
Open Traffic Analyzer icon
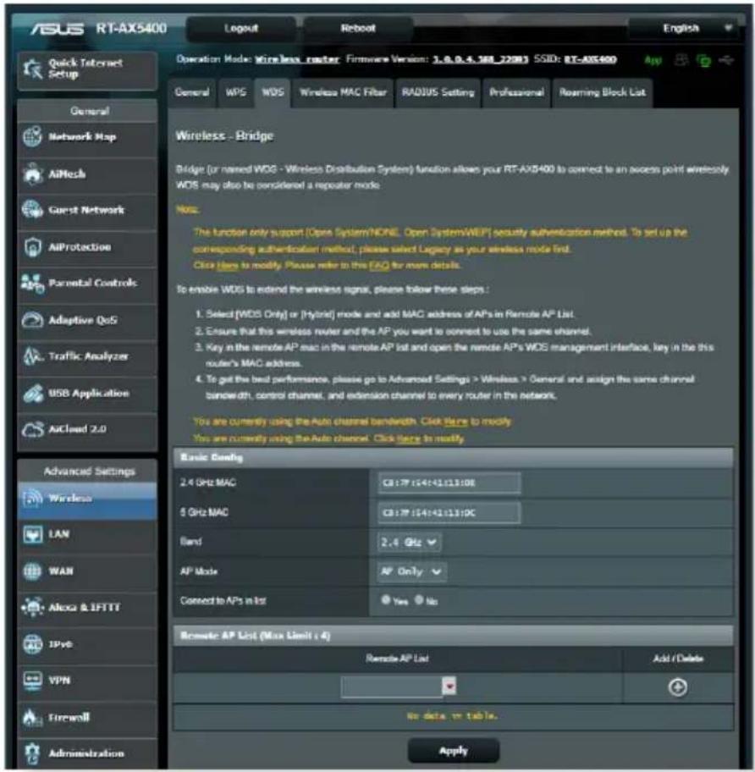point(33,356)
